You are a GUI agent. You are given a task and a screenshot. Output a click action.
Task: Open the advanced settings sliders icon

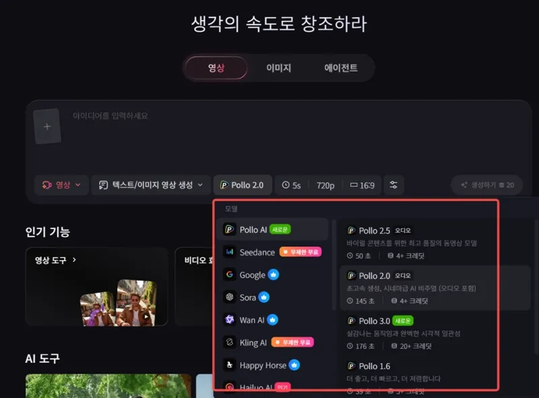pyautogui.click(x=393, y=185)
